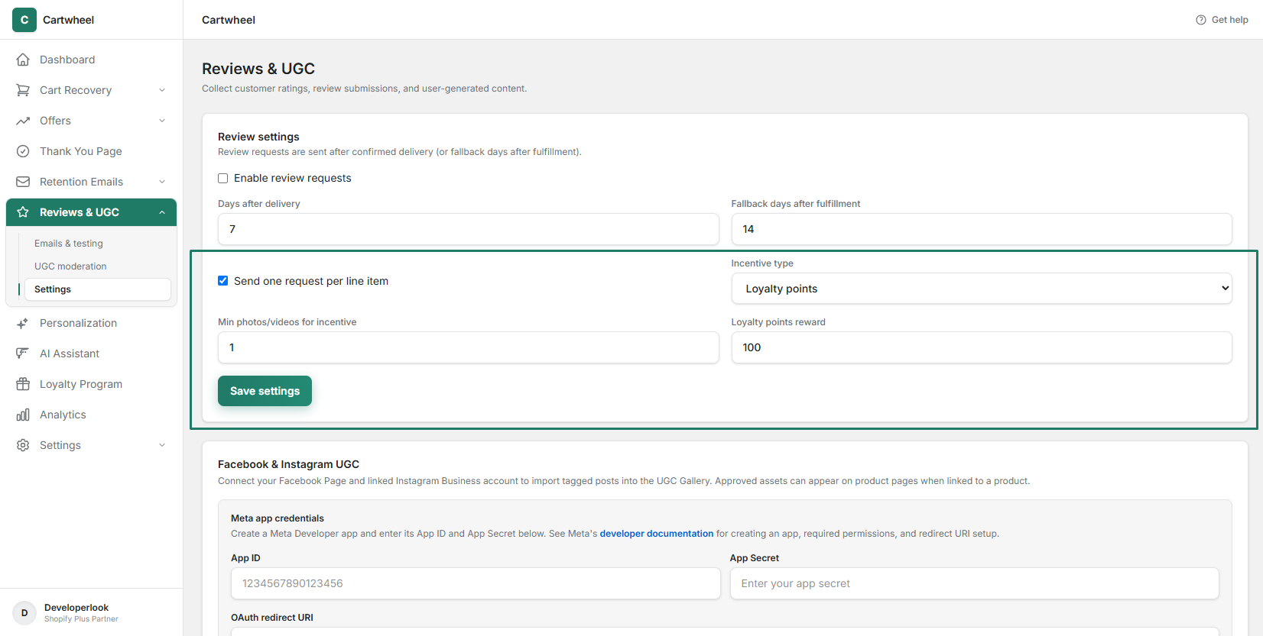Click the Save settings button

click(265, 391)
